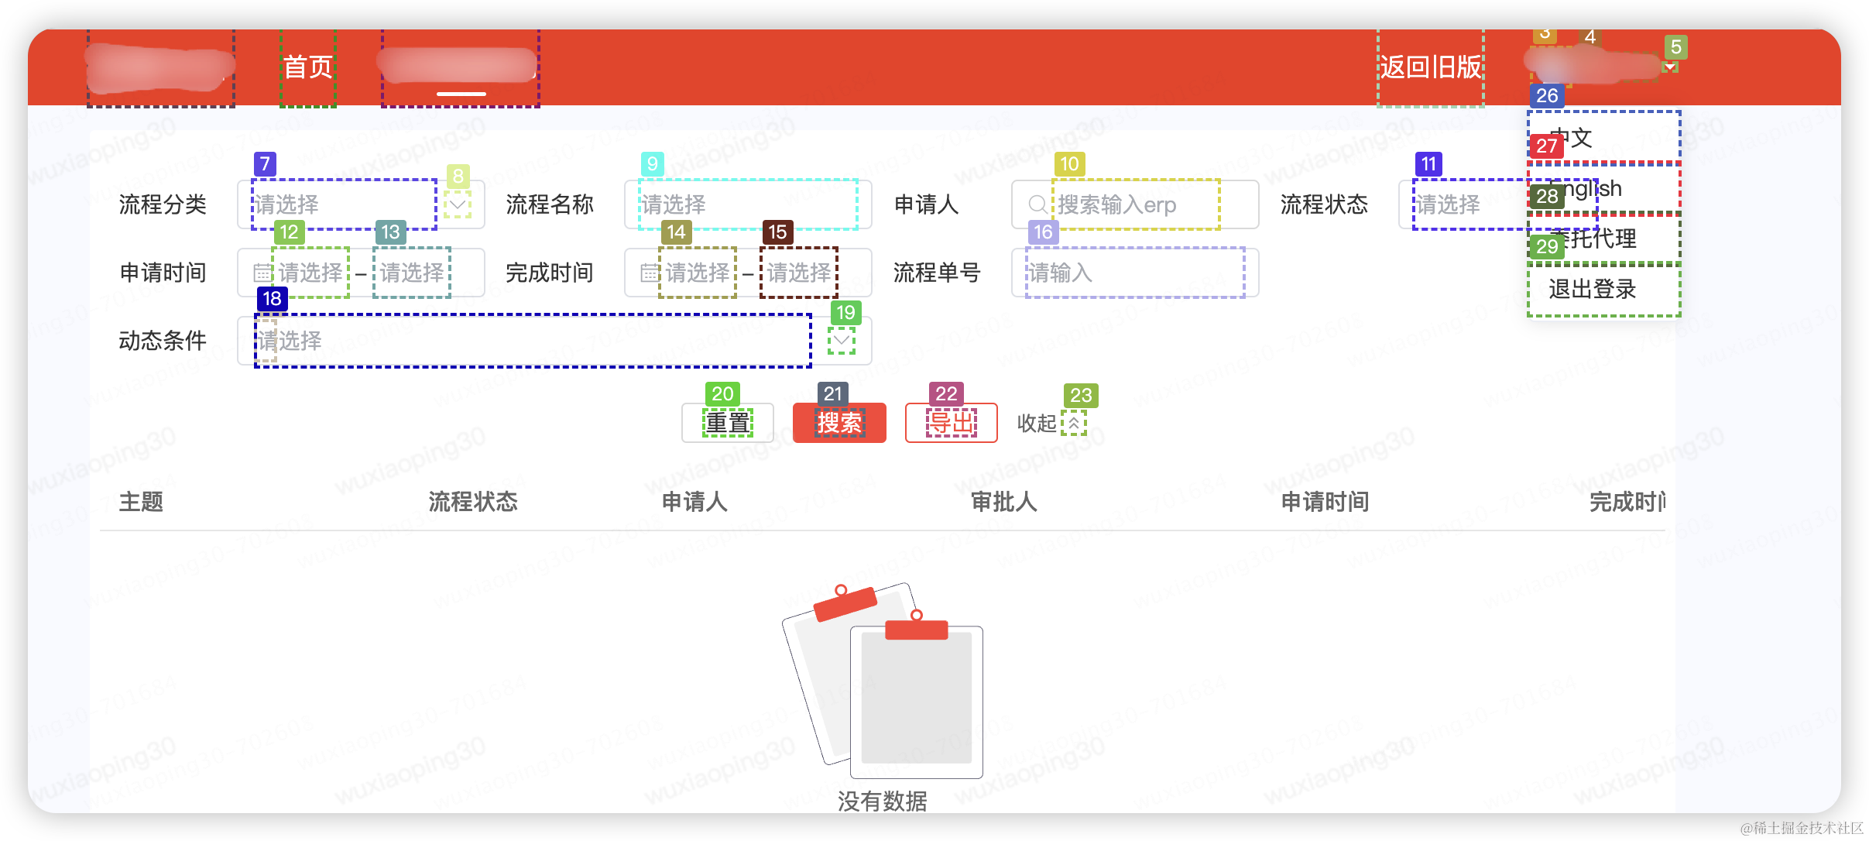Go to 首页 tab
Image resolution: width=1869 pixels, height=841 pixels.
pos(307,67)
